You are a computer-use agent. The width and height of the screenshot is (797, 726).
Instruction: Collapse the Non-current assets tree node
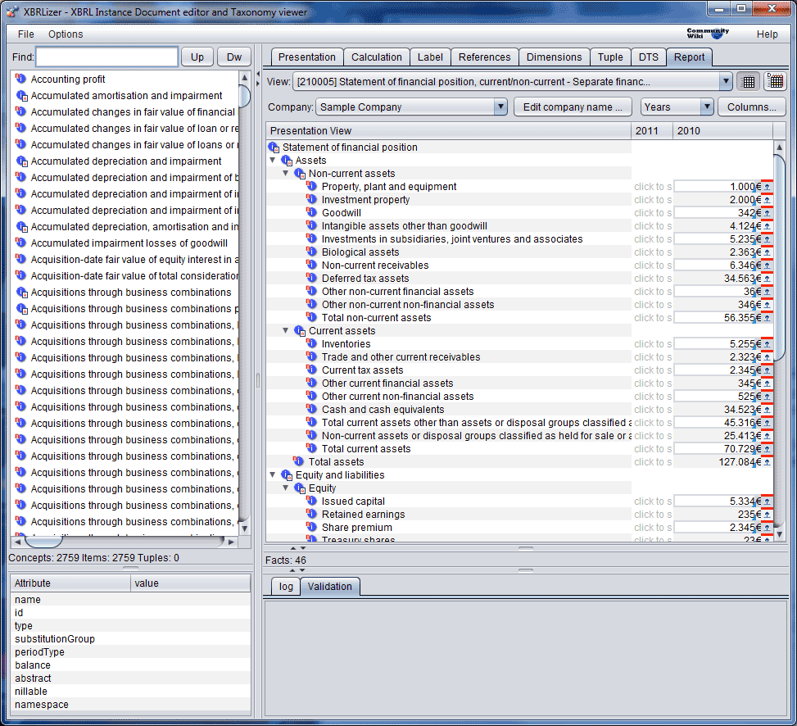click(286, 174)
